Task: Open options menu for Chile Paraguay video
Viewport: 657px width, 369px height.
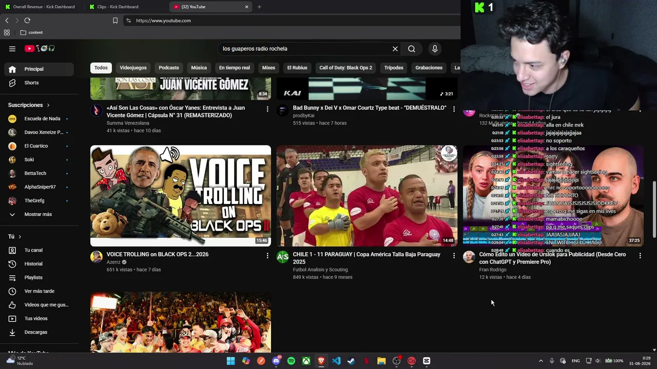Action: tap(454, 255)
